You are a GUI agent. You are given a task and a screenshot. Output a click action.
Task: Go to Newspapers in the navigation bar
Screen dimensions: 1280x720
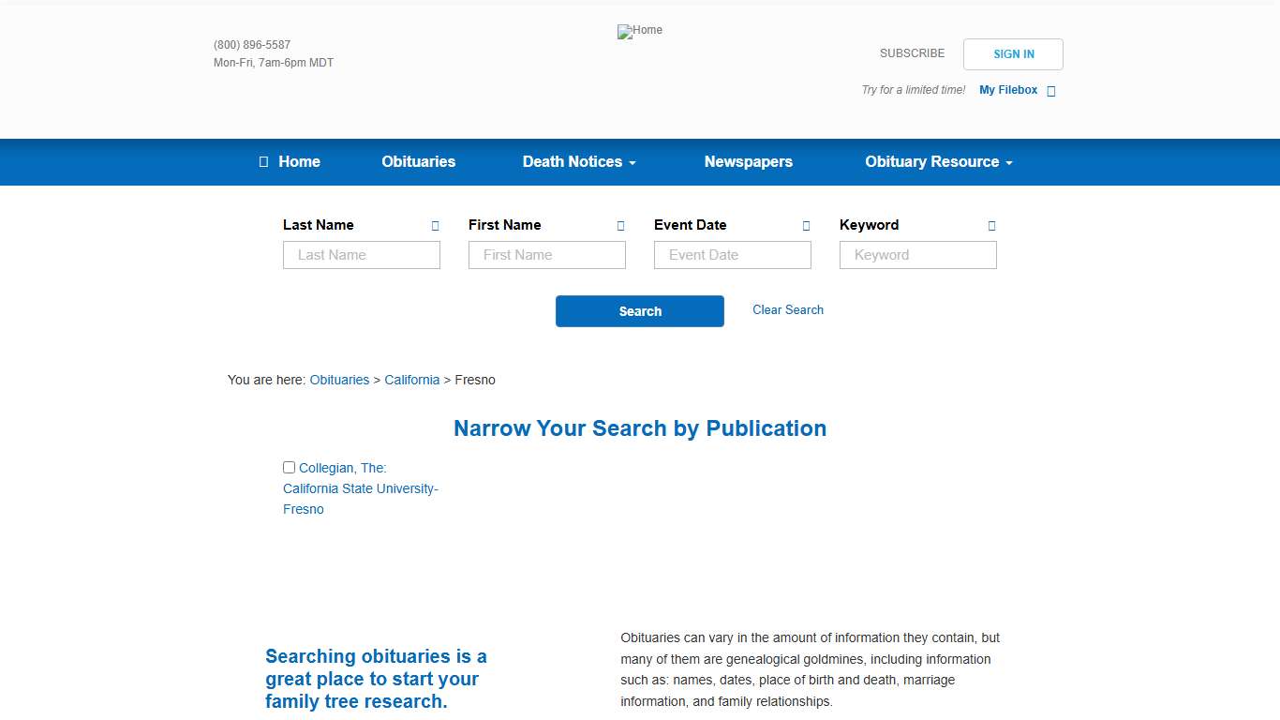(748, 162)
